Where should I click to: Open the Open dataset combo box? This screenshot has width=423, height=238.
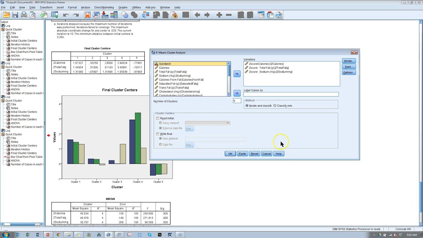click(207, 123)
